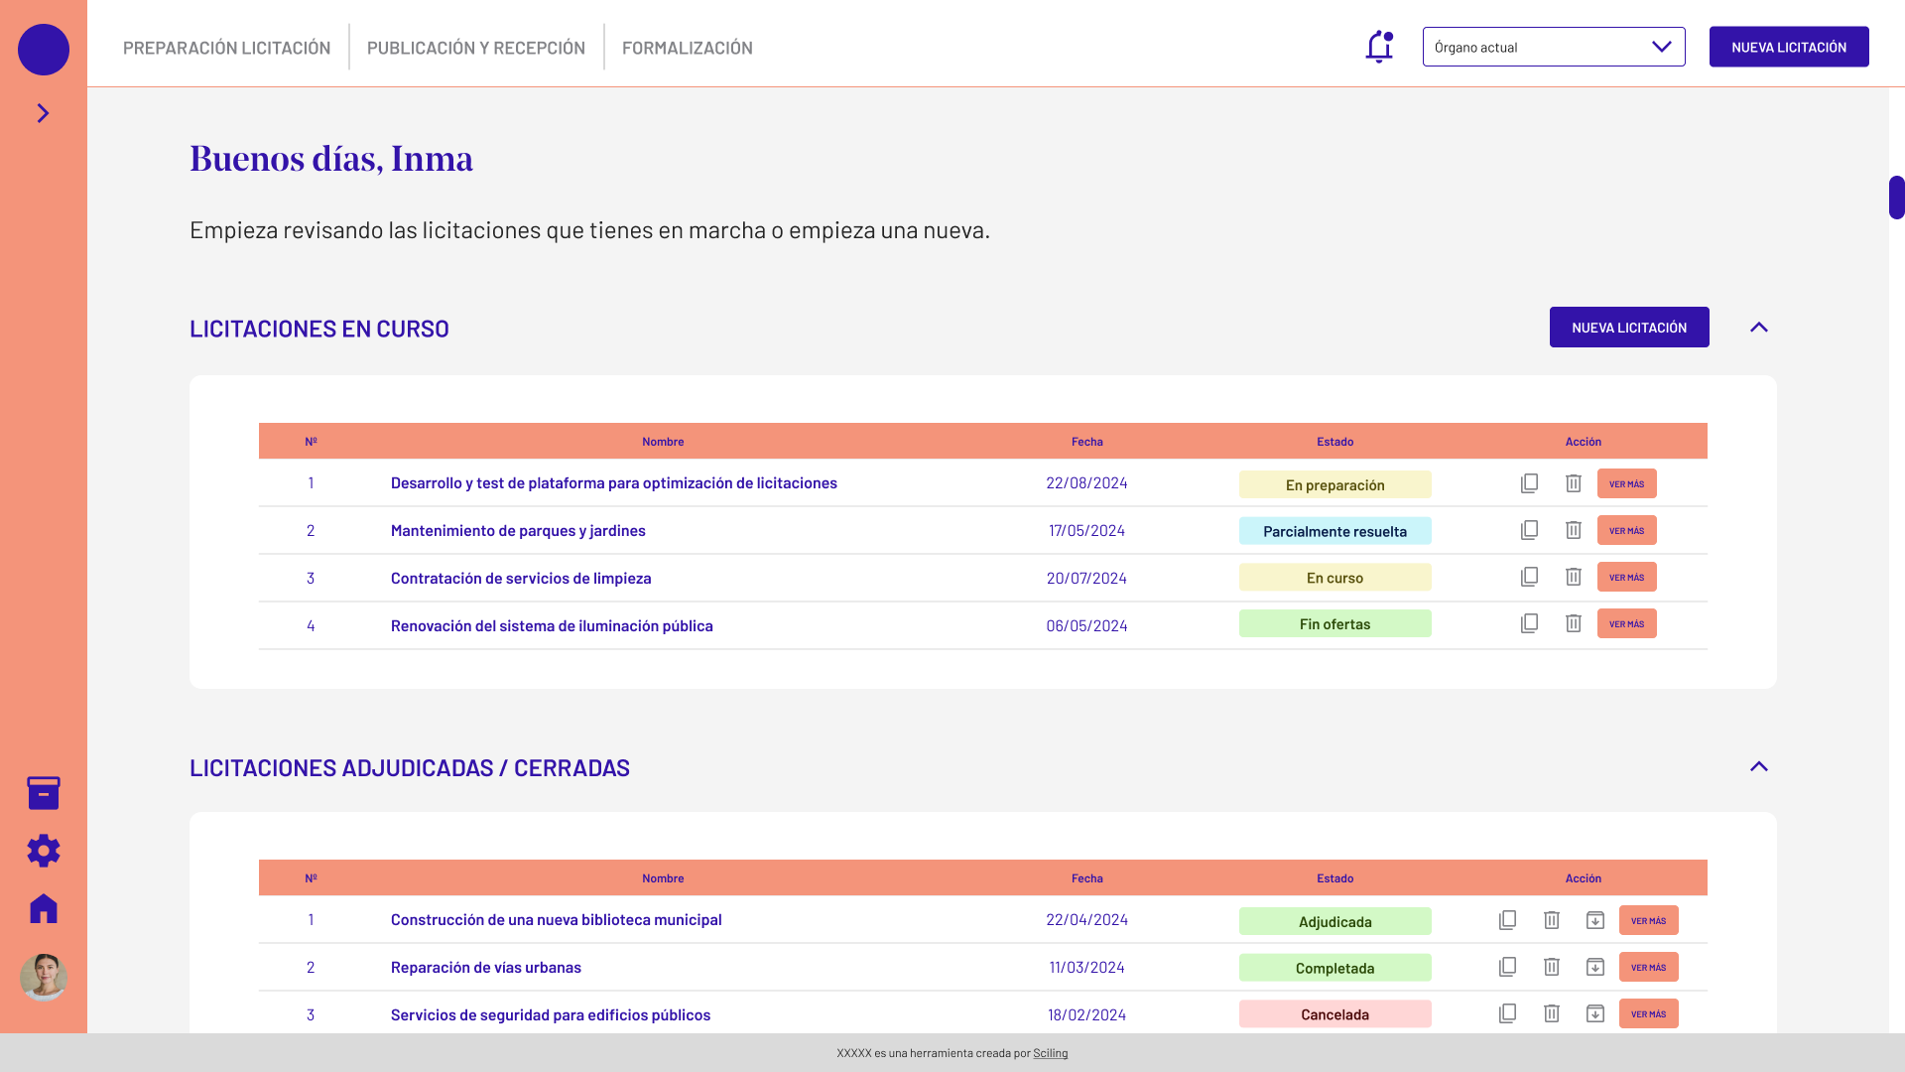Open the settings gear in the sidebar

pyautogui.click(x=44, y=851)
